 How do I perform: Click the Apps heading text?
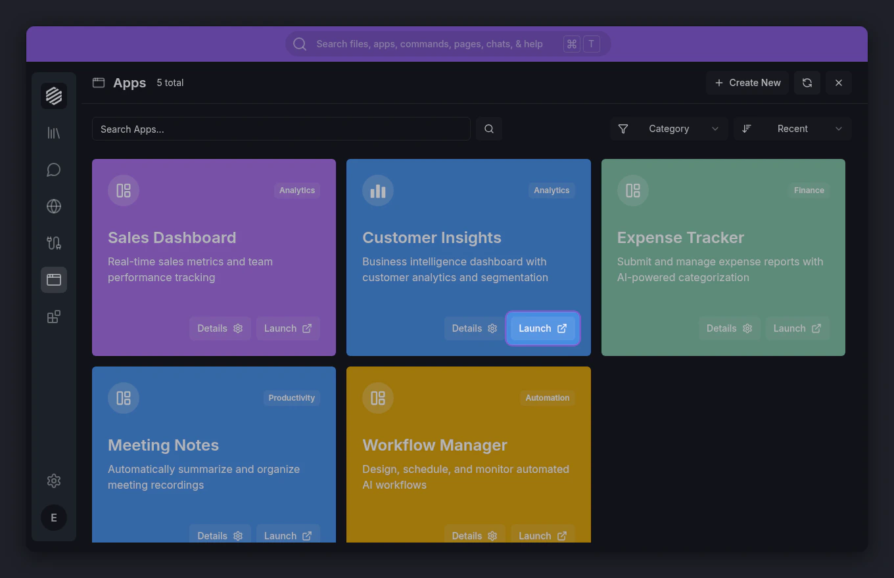point(129,83)
